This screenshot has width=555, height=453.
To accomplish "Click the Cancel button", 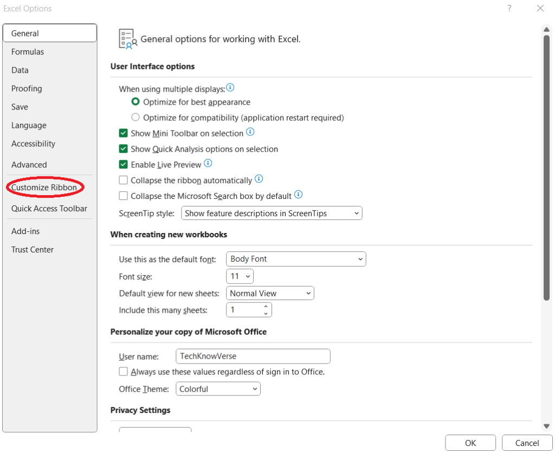I will coord(527,443).
